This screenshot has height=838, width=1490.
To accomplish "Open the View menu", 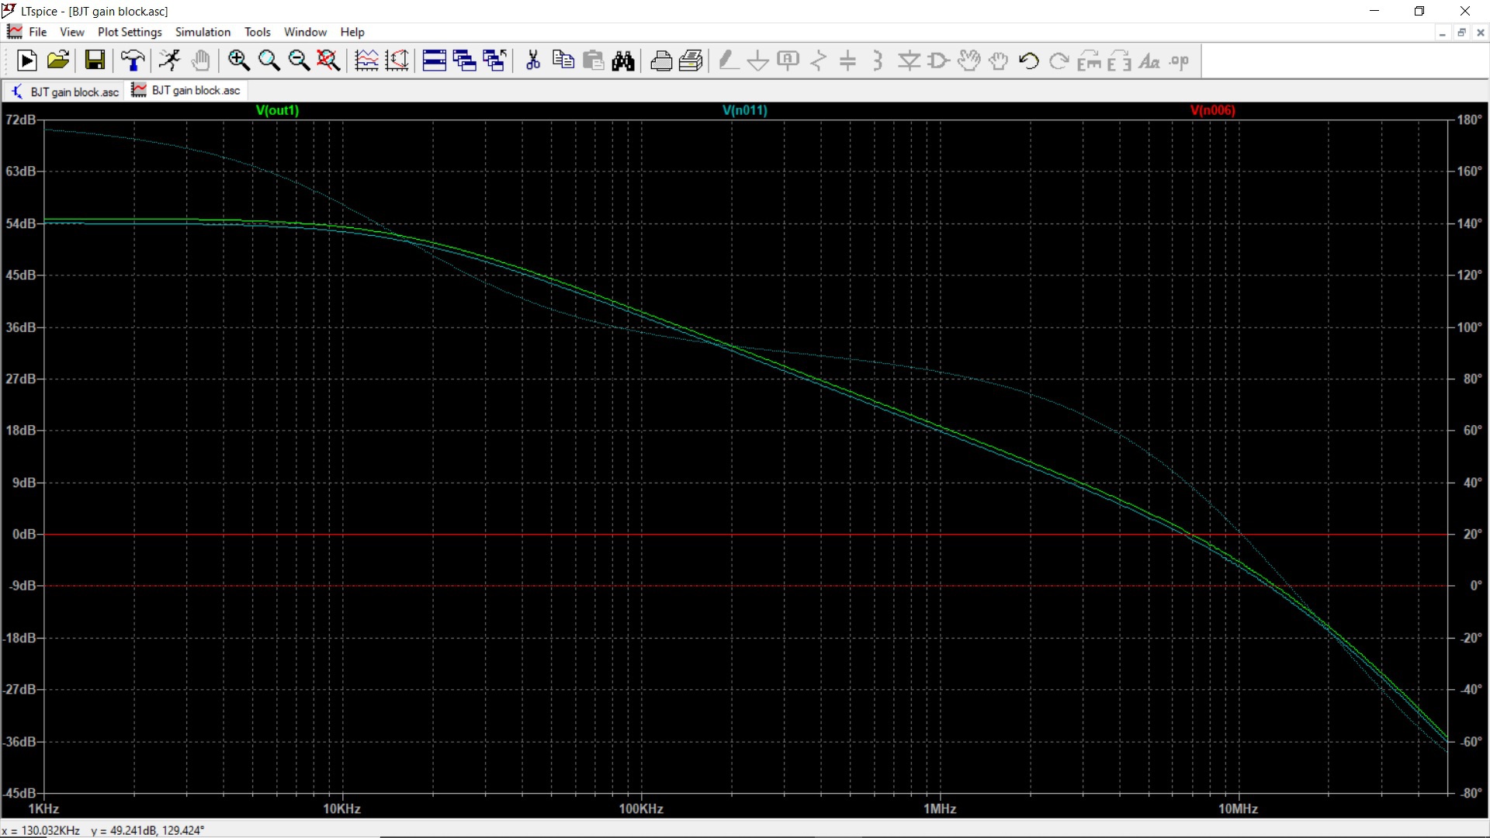I will [x=72, y=32].
